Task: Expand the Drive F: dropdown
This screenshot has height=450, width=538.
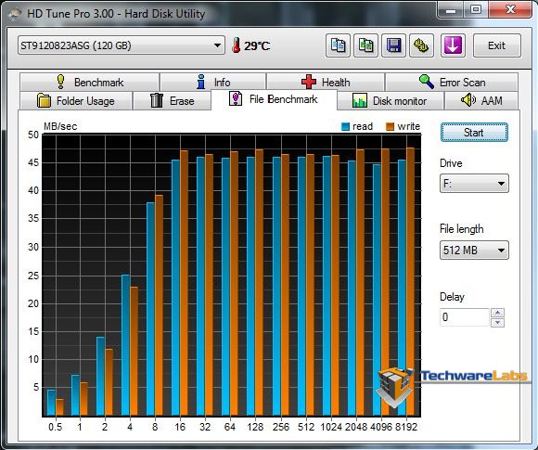Action: pyautogui.click(x=474, y=184)
